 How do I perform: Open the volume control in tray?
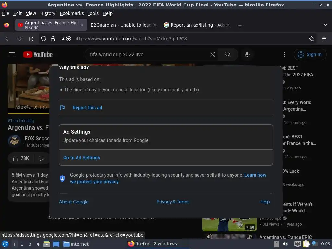point(285,244)
